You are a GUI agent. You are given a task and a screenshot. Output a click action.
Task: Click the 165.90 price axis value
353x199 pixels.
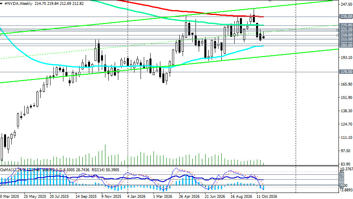(x=347, y=84)
